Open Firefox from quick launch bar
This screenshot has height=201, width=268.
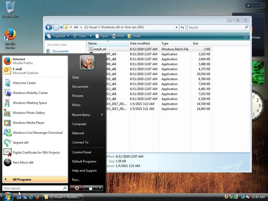[37, 197]
